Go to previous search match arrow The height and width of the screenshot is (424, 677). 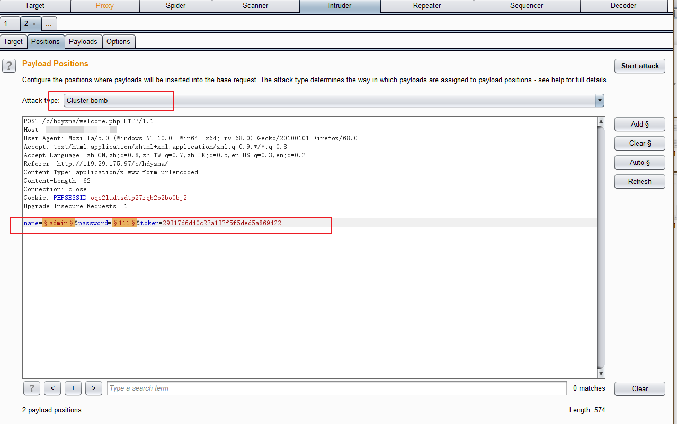(x=52, y=388)
